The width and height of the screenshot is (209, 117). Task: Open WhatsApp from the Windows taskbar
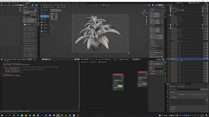tap(22, 115)
